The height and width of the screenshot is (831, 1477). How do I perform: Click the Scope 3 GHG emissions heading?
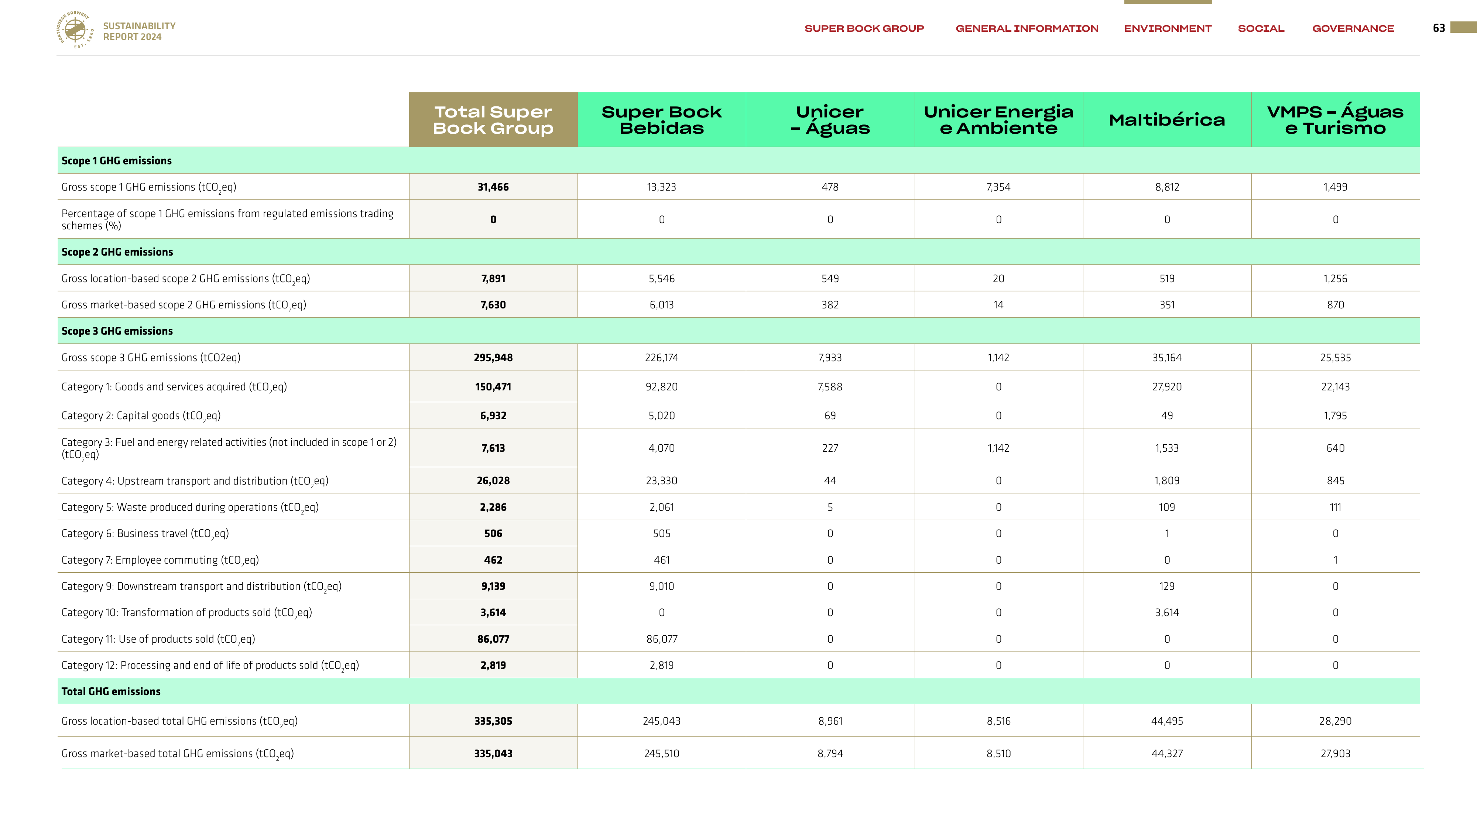click(117, 332)
